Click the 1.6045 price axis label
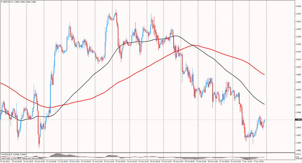302x163 pixels. tap(298, 89)
